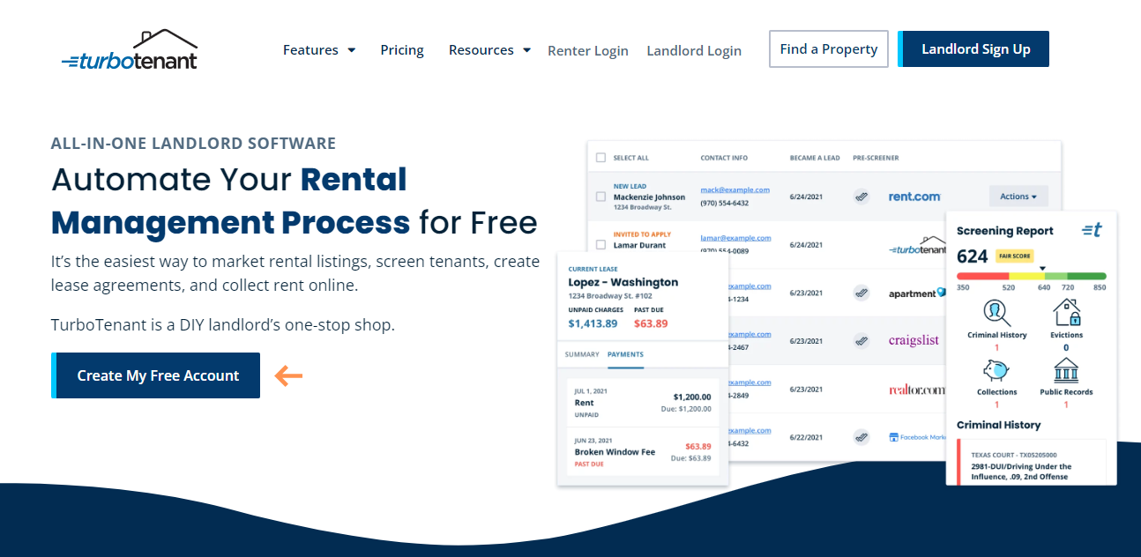Click pre-screener check icon in craigslist row
Image resolution: width=1141 pixels, height=557 pixels.
tap(861, 340)
